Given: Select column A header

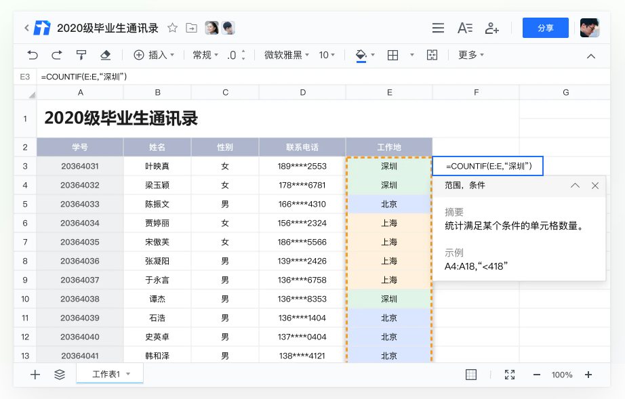Looking at the screenshot, I should point(80,92).
